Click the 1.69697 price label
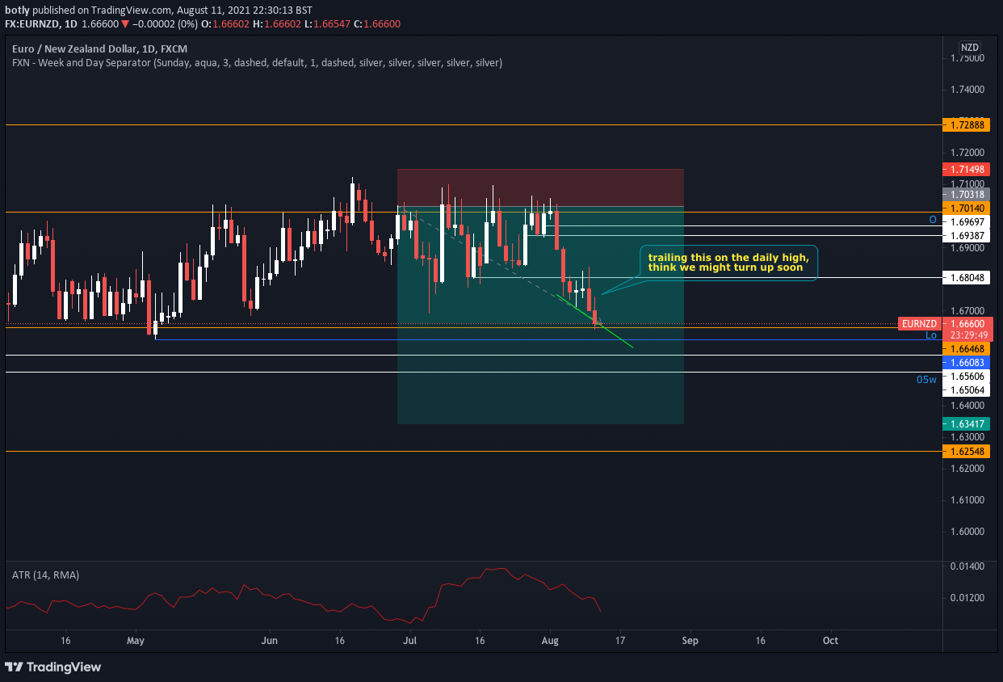The image size is (1003, 682). click(967, 221)
